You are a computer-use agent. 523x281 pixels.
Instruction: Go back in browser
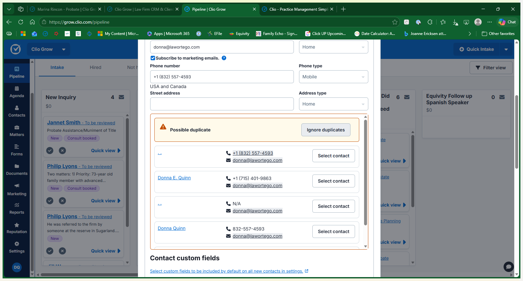9,22
